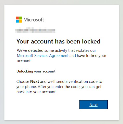This screenshot has height=124, width=123.
Task: Click the "Unlocking your account" subheading
Action: tap(36, 71)
